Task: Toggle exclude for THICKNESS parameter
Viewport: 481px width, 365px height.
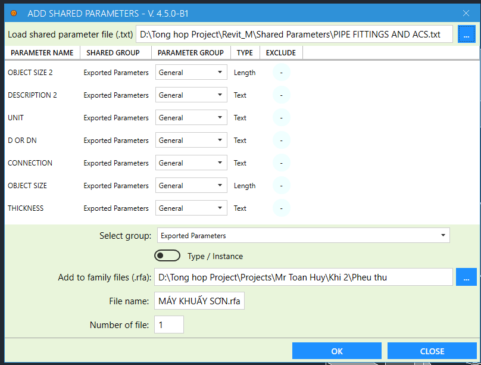Action: click(281, 208)
